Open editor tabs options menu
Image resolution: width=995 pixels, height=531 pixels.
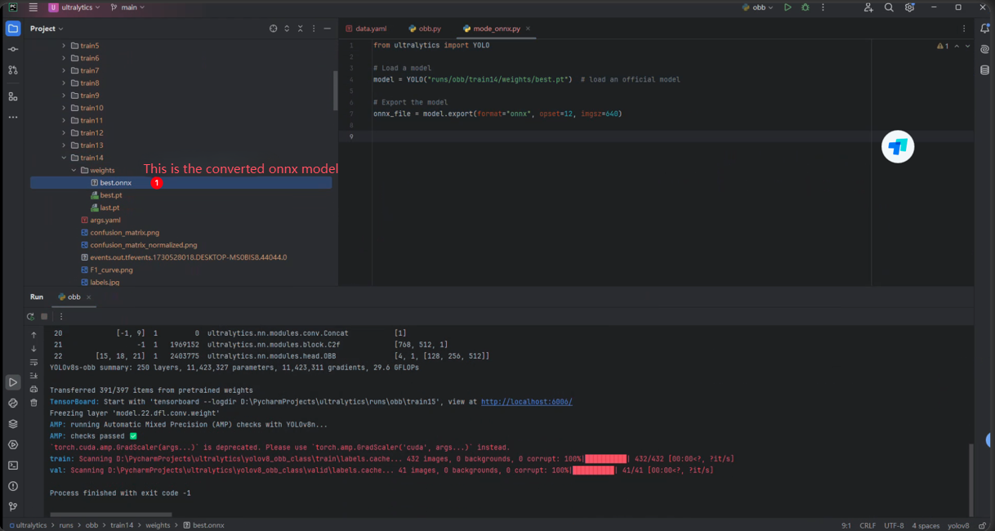pos(964,29)
